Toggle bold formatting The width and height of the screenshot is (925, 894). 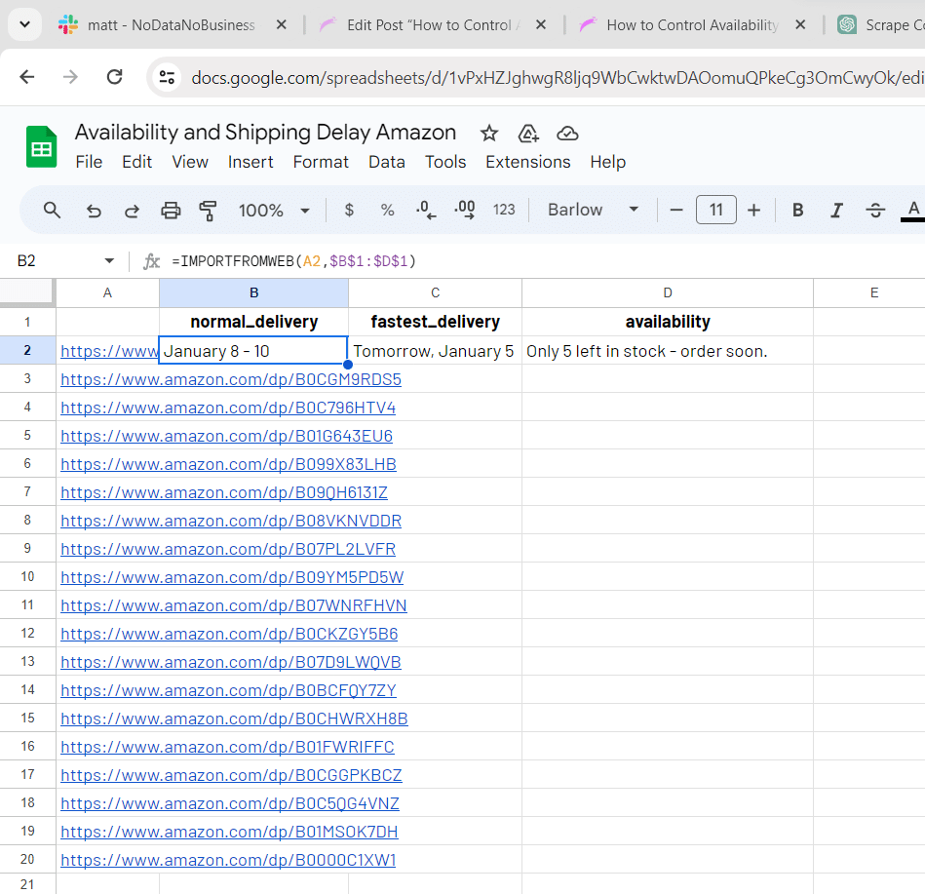click(797, 210)
